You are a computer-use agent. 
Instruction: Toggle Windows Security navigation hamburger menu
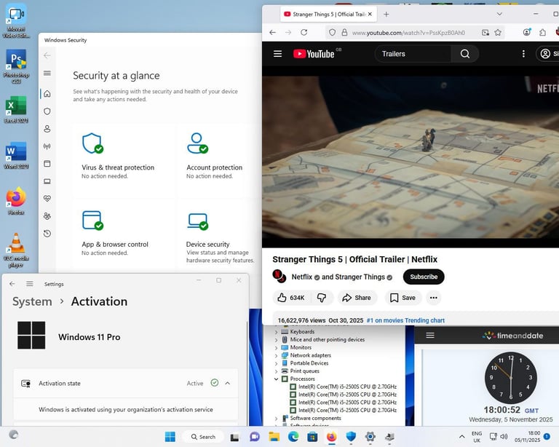click(47, 73)
